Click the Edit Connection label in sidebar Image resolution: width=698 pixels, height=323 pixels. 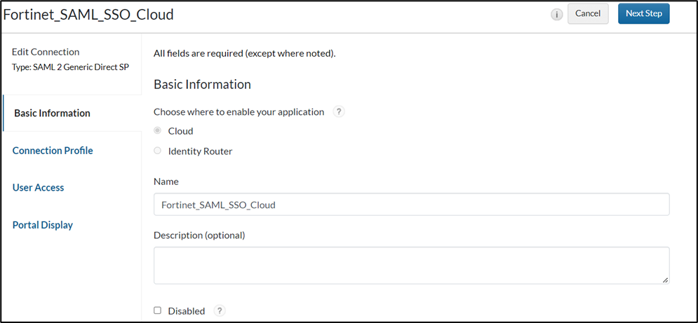point(46,52)
